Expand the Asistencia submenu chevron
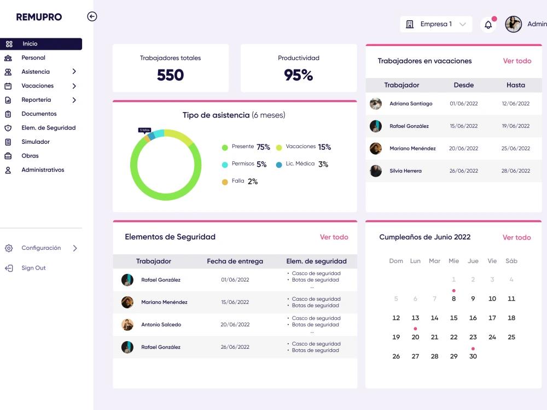This screenshot has height=410, width=547. (x=74, y=72)
